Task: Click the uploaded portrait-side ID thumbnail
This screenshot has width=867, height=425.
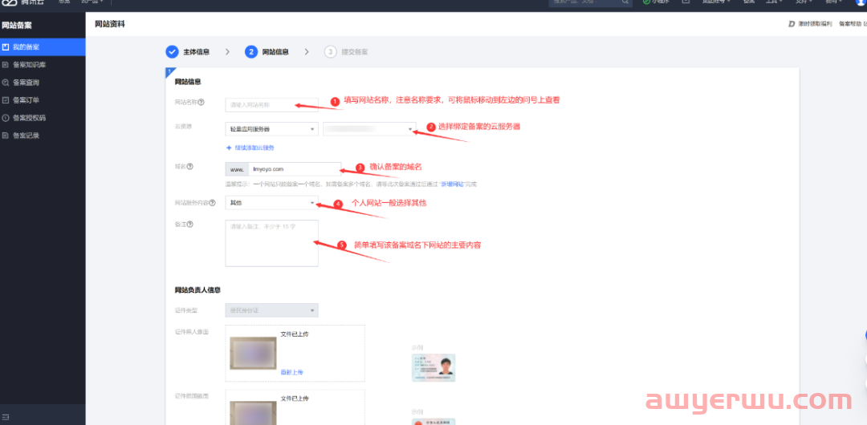Action: pyautogui.click(x=253, y=353)
